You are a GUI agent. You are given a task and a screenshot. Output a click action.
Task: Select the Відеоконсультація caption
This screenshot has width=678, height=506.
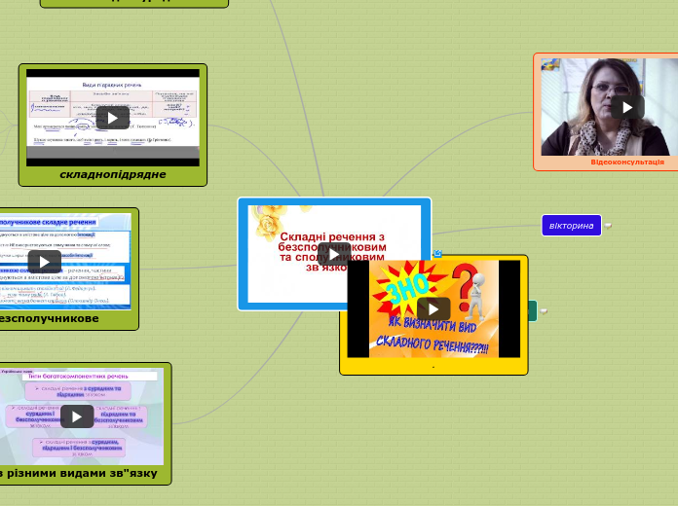pyautogui.click(x=627, y=163)
